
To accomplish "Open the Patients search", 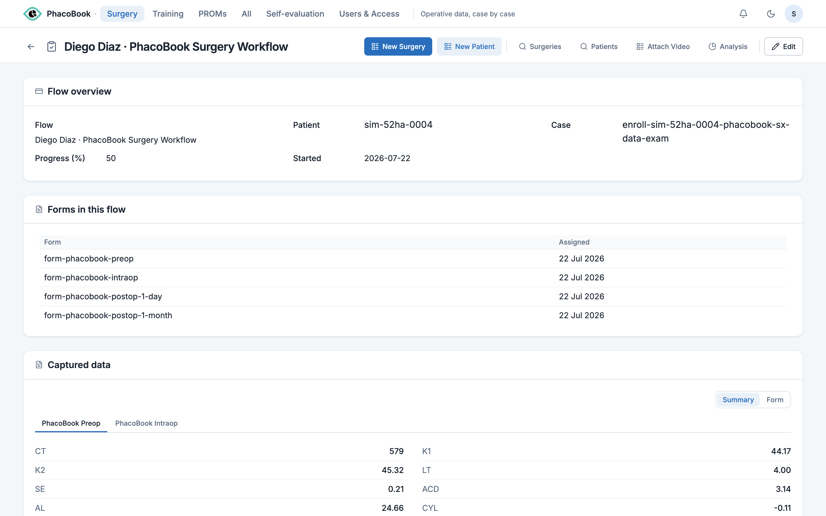I will pyautogui.click(x=599, y=46).
